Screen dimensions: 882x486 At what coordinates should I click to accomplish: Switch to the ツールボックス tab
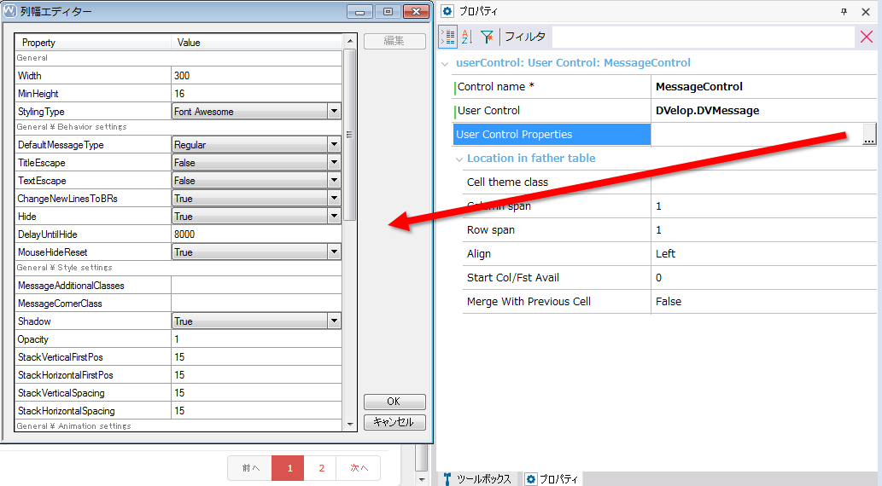pos(478,478)
